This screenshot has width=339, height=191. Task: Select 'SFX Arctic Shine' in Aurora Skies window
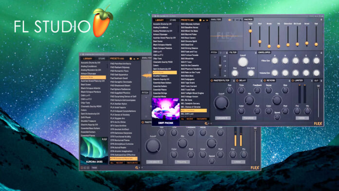(118, 122)
